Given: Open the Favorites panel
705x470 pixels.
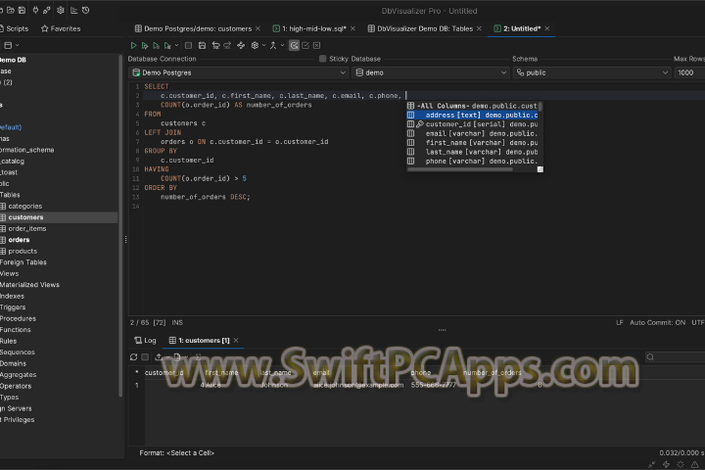Looking at the screenshot, I should (61, 28).
